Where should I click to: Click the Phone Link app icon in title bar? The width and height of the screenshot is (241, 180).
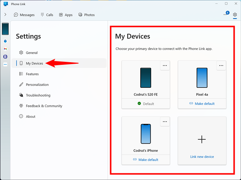pyautogui.click(x=6, y=4)
